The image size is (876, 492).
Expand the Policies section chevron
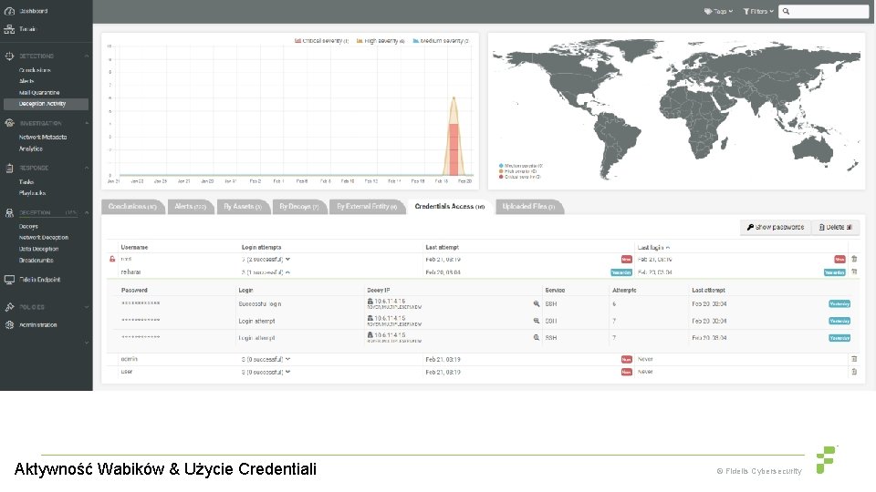[x=87, y=307]
